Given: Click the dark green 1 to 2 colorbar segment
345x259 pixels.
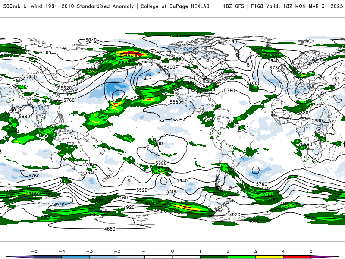Looking at the screenshot, I should [214, 257].
